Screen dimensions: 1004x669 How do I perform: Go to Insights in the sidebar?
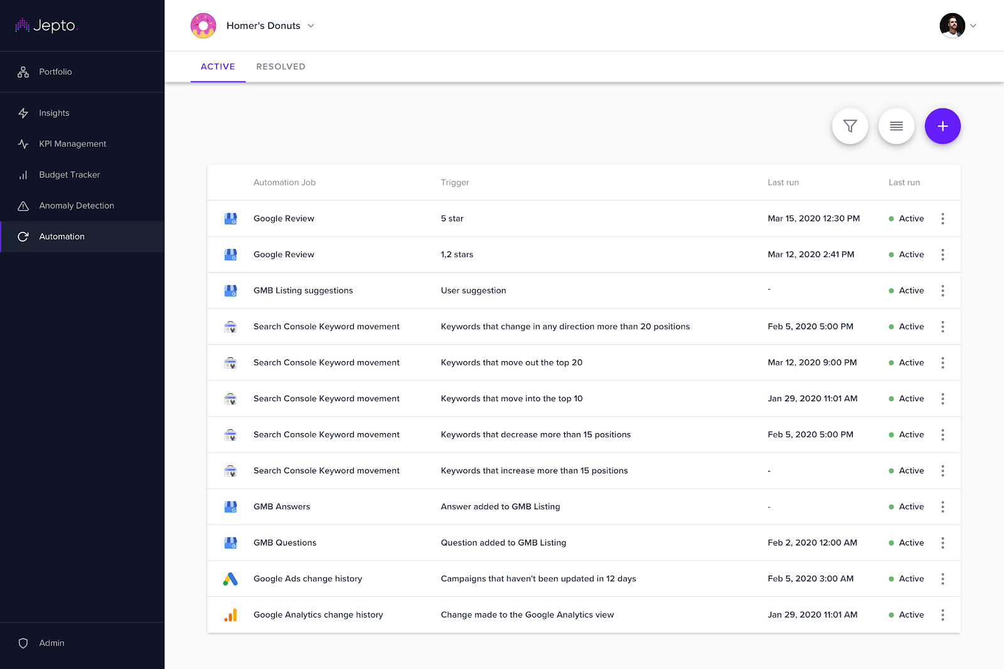82,113
